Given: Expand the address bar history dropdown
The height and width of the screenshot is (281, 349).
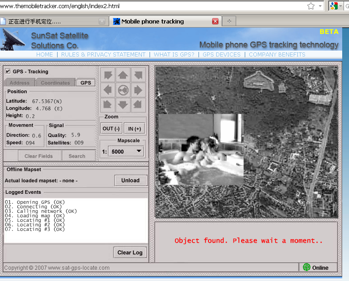Looking at the screenshot, I should tap(320, 6).
